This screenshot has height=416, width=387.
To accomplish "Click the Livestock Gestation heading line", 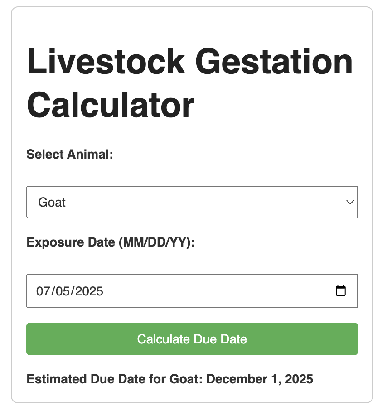I will pyautogui.click(x=190, y=62).
